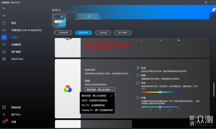Open the ASUS One sidebar label
This screenshot has width=216, height=129.
(x=17, y=59)
